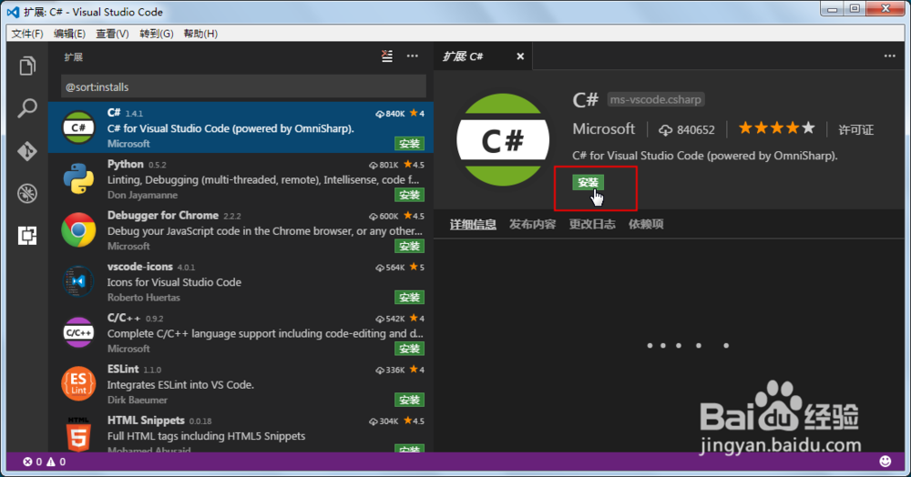The height and width of the screenshot is (477, 911).
Task: Click the C/C++ extension logo
Action: coord(78,332)
